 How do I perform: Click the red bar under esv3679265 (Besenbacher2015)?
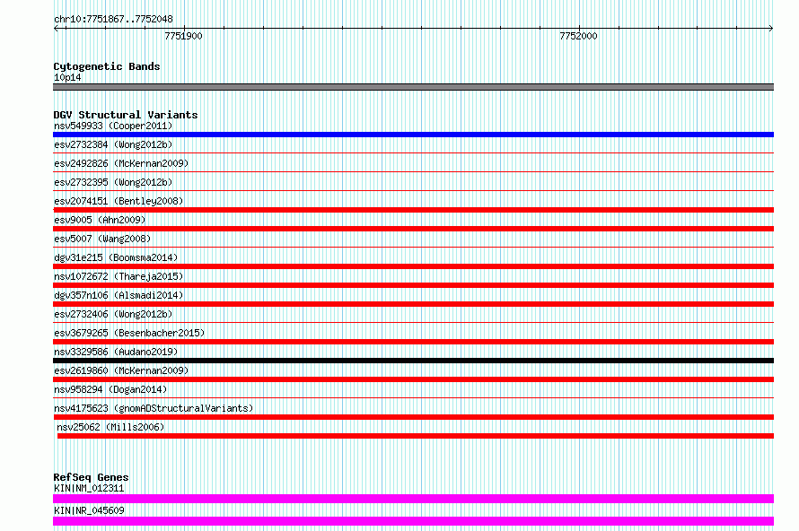click(x=413, y=342)
